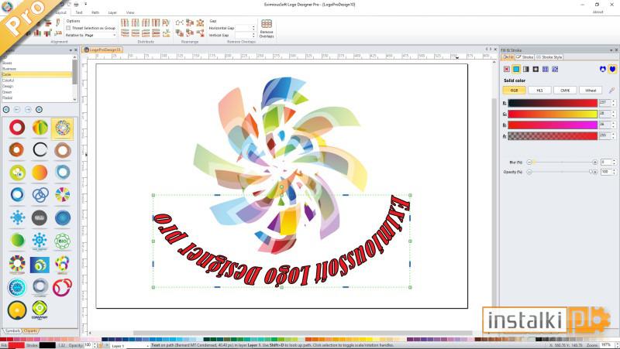Choose the linear gradient fill icon
This screenshot has height=349, width=620.
(526, 69)
